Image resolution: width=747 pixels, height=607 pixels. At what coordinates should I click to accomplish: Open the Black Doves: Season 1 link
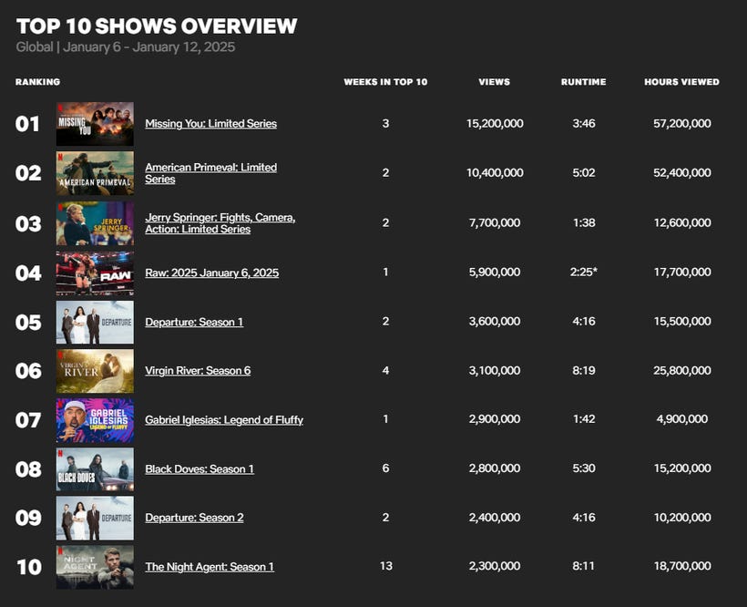coord(200,468)
